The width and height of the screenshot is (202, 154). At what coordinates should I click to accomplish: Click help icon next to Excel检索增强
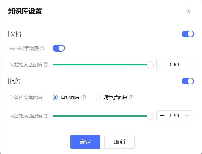coord(42,48)
